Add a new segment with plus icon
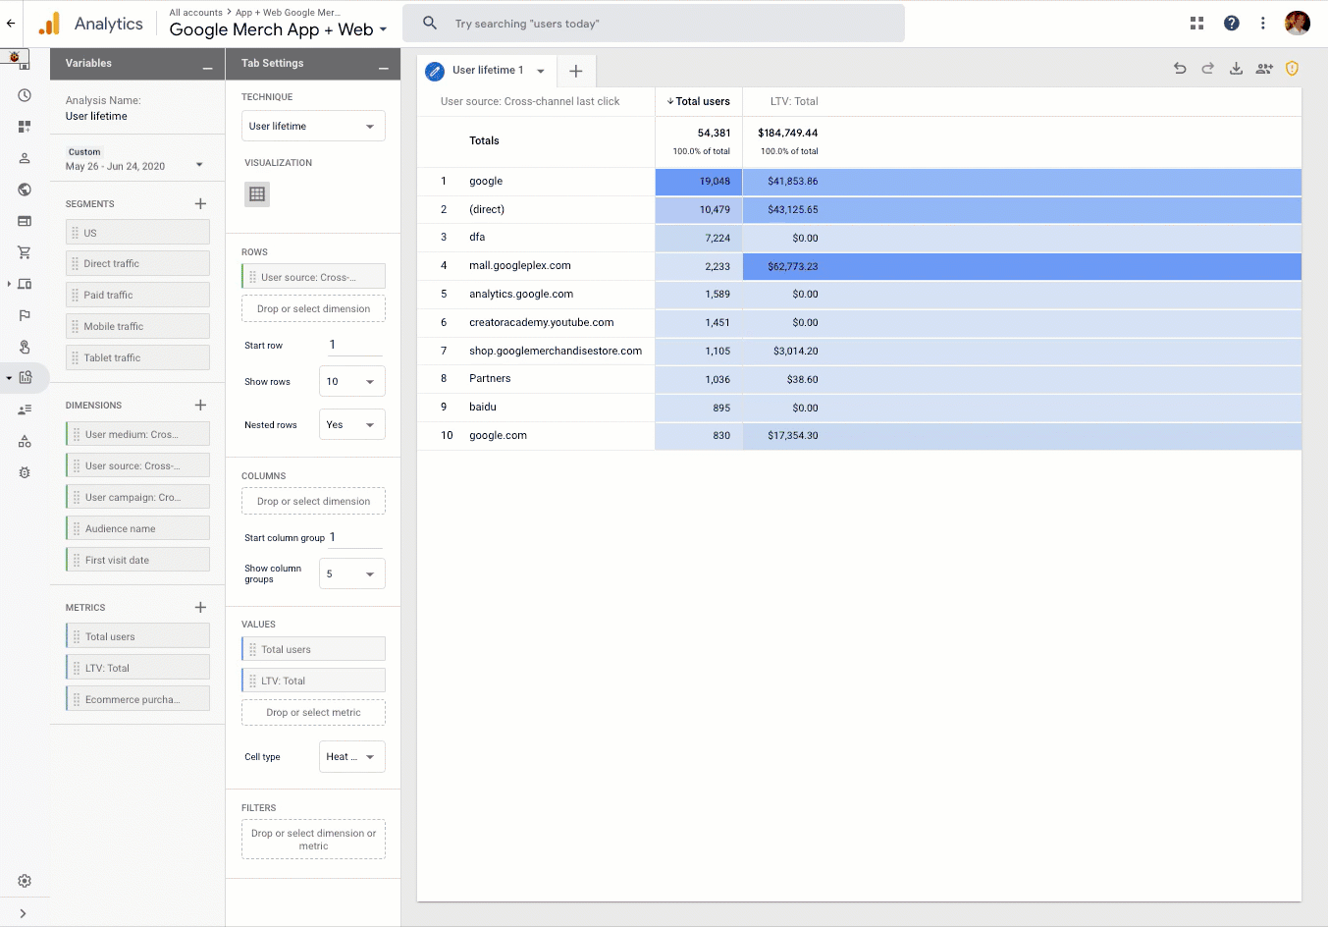1328x927 pixels. click(x=200, y=204)
